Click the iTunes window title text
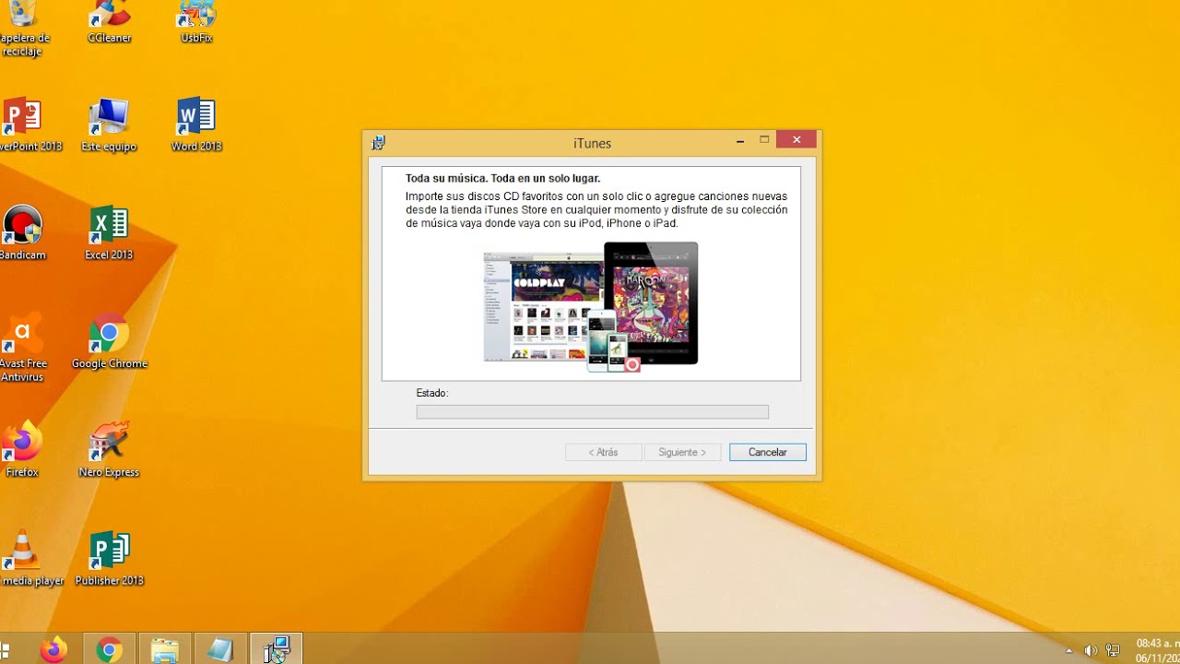1180x664 pixels. 592,143
